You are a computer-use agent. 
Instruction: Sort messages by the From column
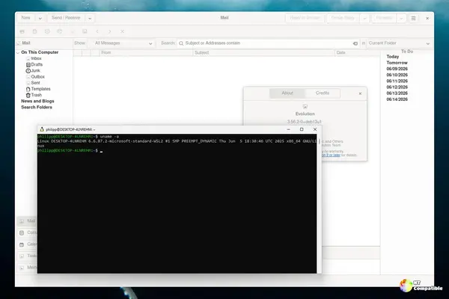(147, 52)
